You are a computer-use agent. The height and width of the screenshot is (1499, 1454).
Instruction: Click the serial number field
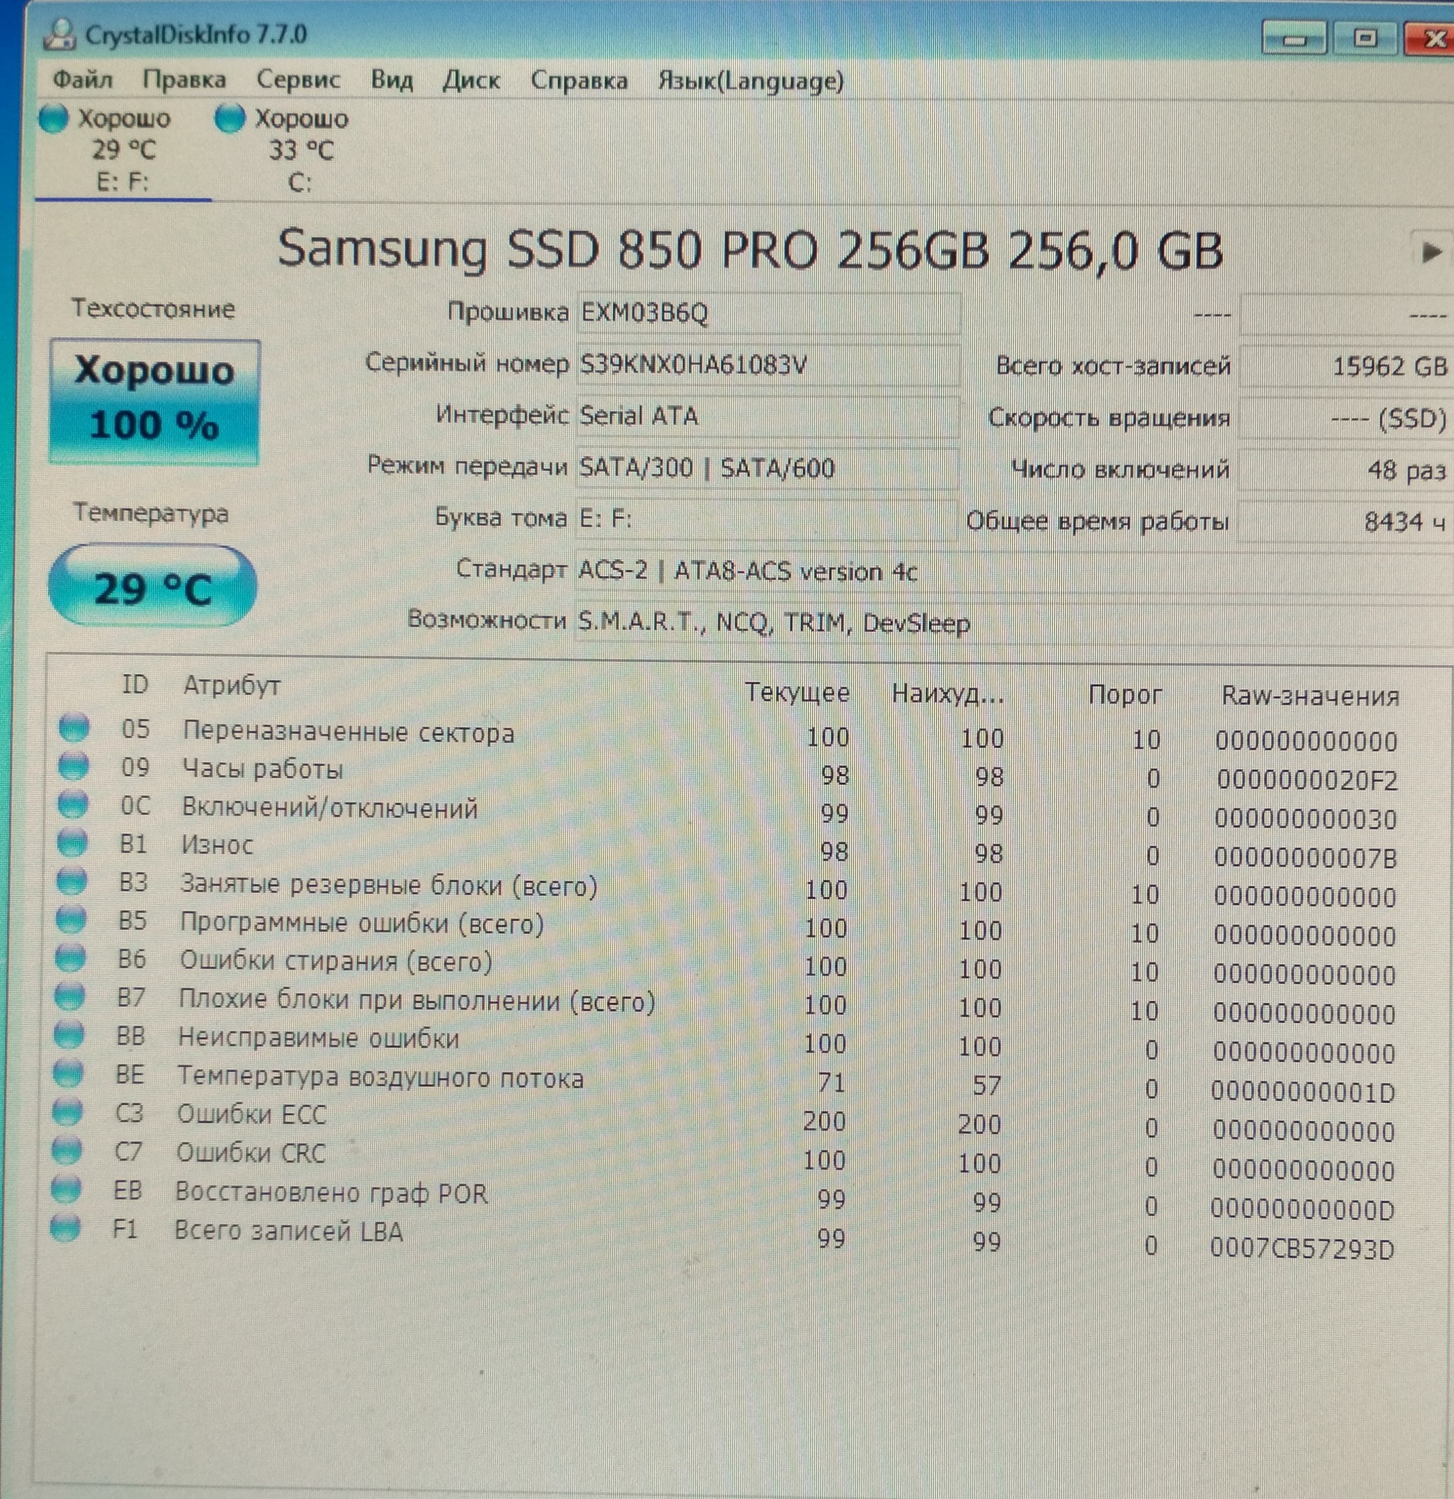tap(767, 365)
